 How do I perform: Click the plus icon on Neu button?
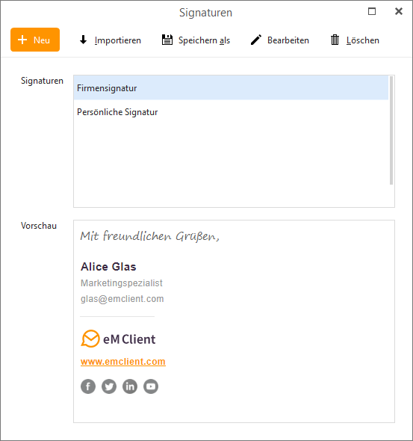[x=22, y=40]
